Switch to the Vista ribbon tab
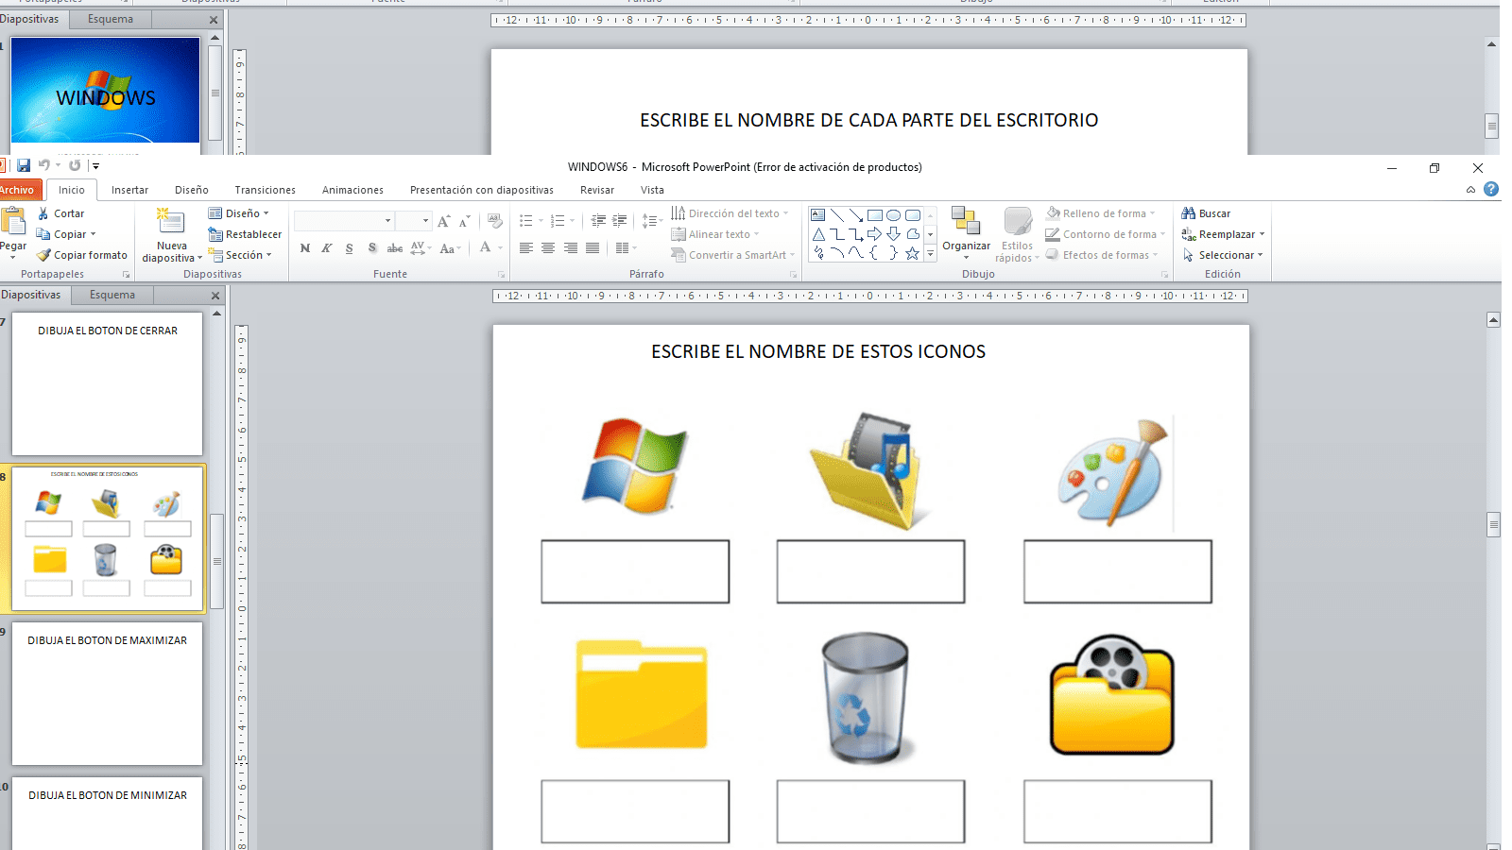This screenshot has width=1512, height=850. pyautogui.click(x=652, y=190)
